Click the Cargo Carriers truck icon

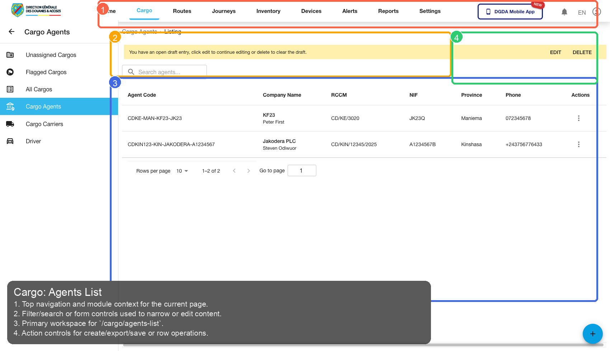10,124
